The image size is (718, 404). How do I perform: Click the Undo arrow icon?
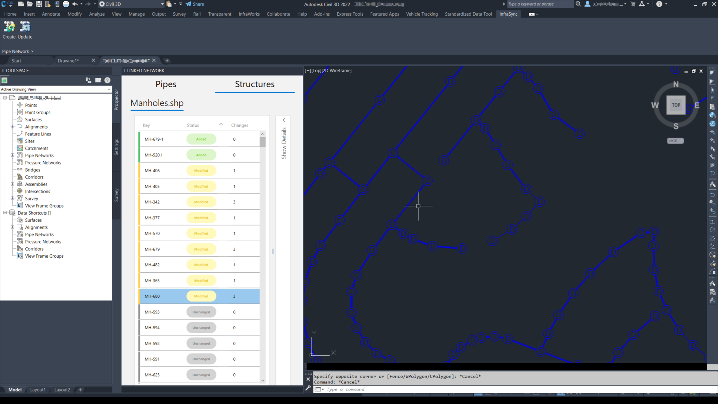[x=75, y=4]
